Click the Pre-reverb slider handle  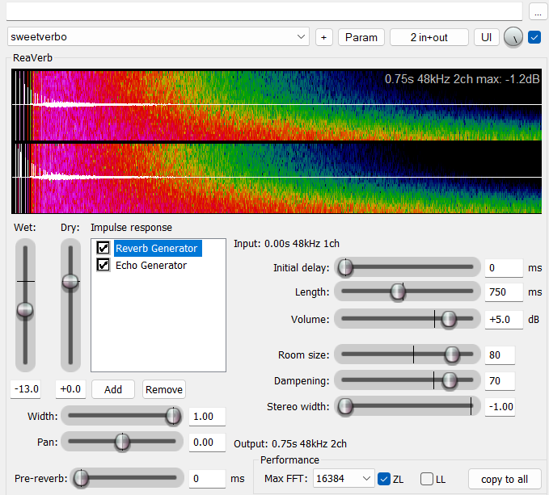pos(81,478)
